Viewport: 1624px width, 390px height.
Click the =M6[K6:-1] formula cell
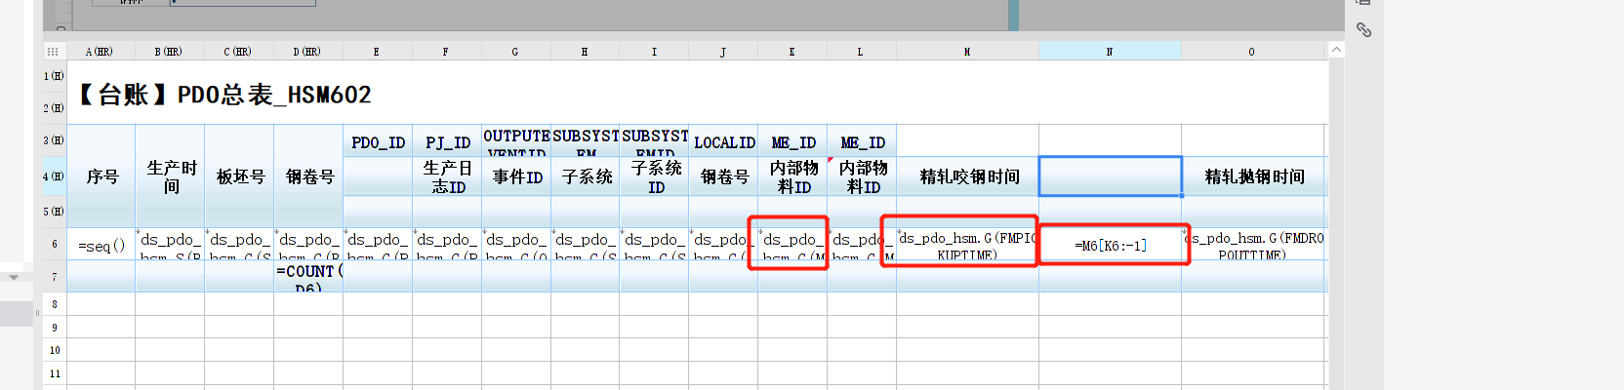[x=1111, y=245]
